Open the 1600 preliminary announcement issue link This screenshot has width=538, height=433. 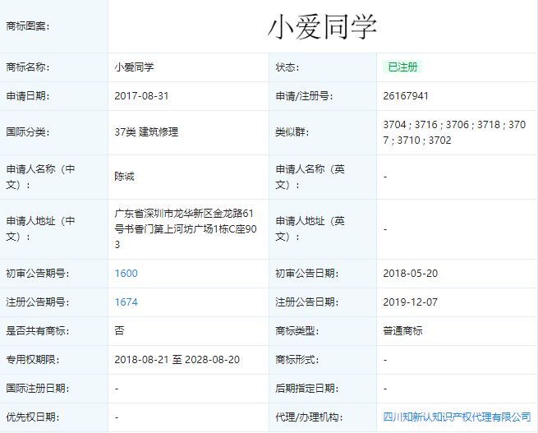[x=126, y=274]
